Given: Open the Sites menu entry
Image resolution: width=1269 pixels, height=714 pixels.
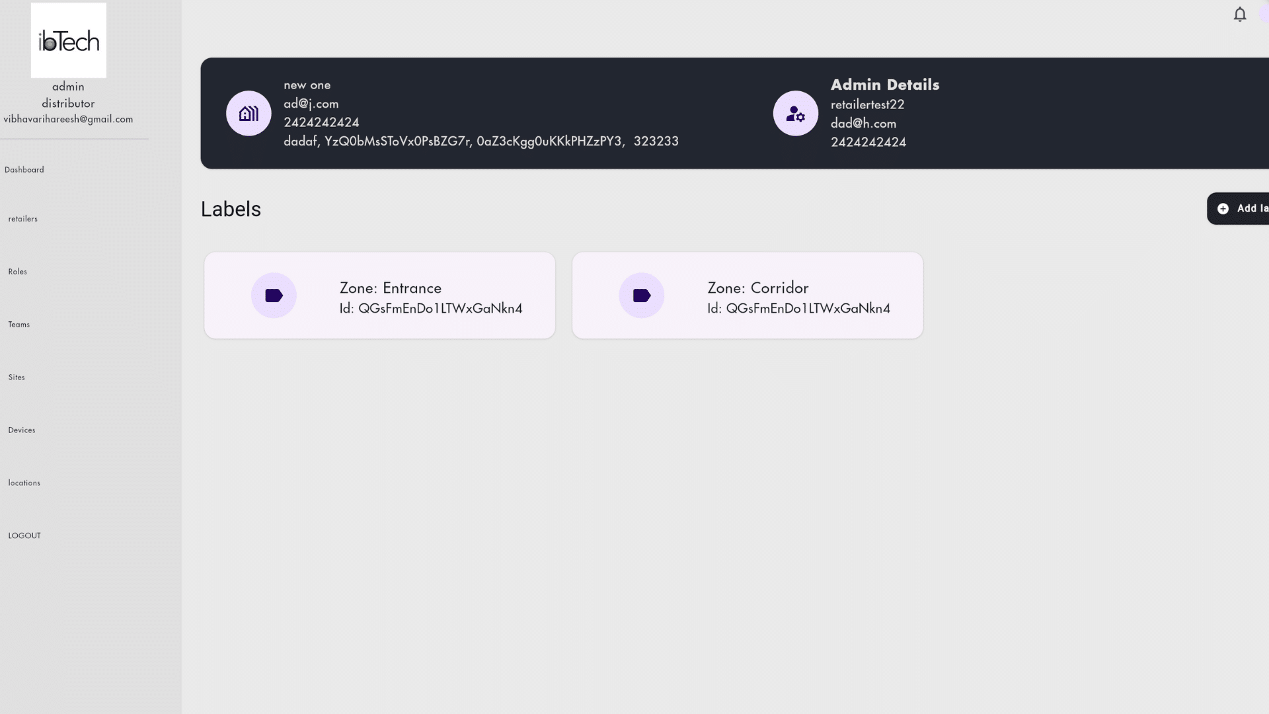Looking at the screenshot, I should click(x=17, y=377).
